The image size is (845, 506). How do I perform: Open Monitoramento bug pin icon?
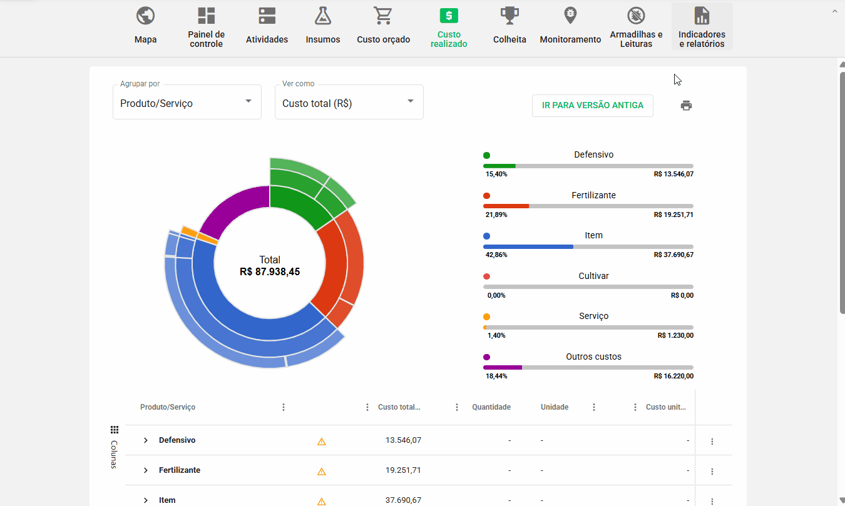(570, 15)
